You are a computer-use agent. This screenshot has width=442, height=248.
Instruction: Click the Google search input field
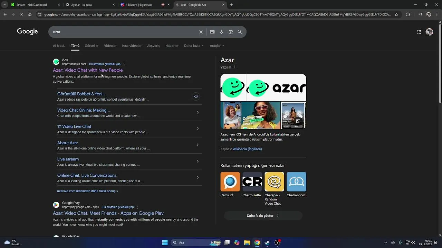[x=124, y=32]
